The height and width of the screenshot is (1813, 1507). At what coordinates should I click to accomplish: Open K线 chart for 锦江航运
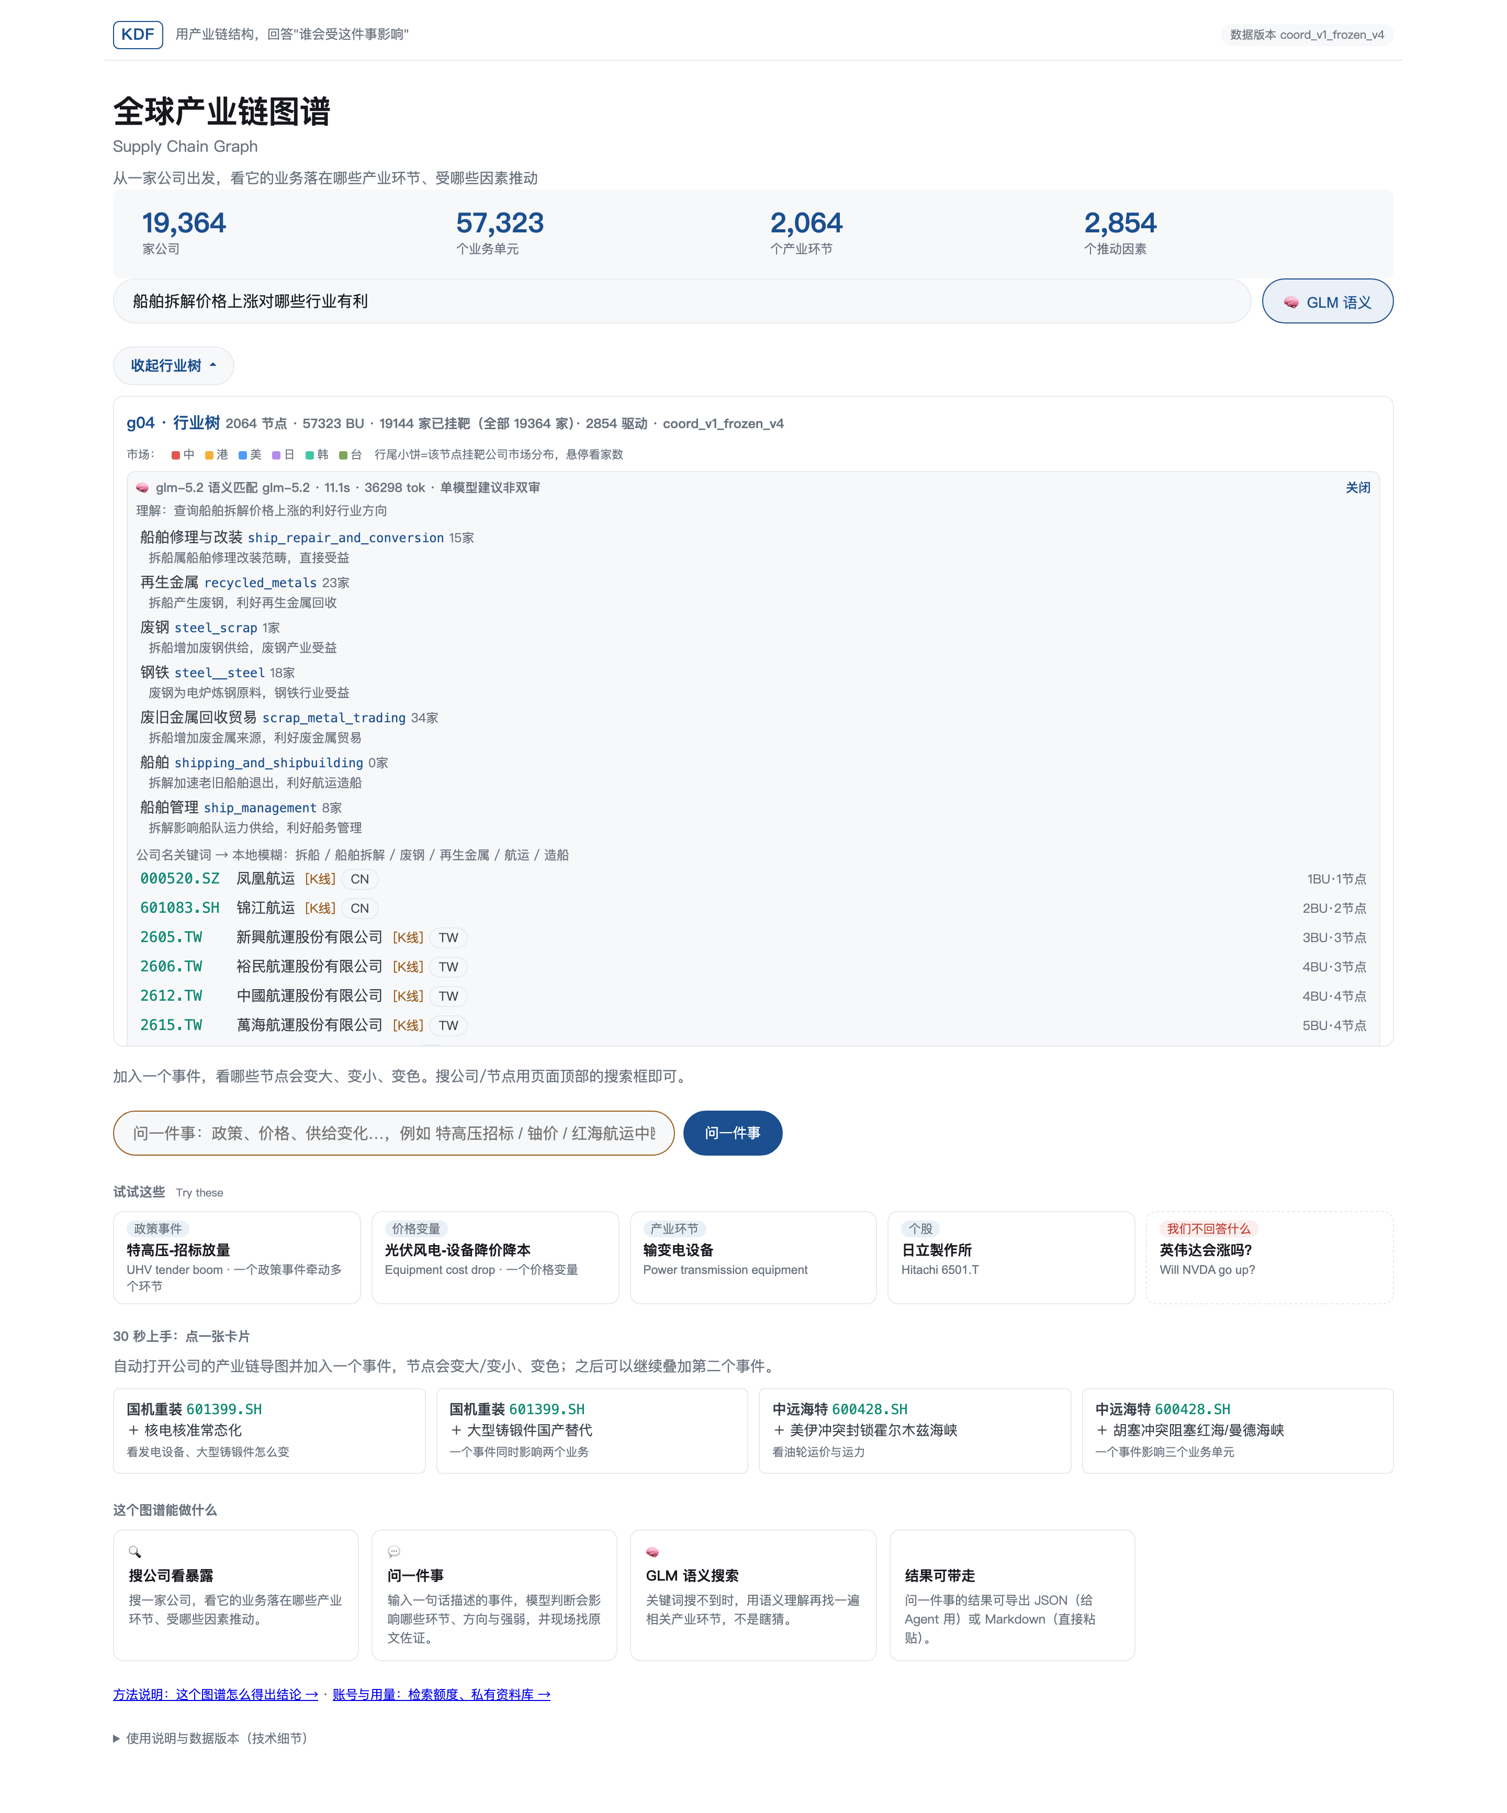pyautogui.click(x=320, y=908)
